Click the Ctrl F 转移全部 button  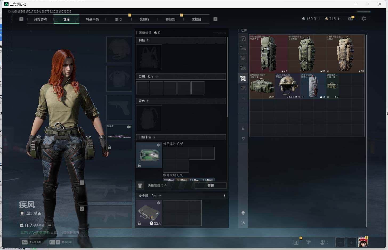click(60, 242)
